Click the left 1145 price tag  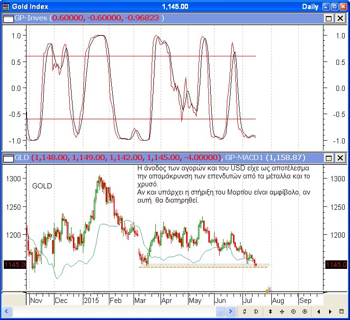pos(16,265)
